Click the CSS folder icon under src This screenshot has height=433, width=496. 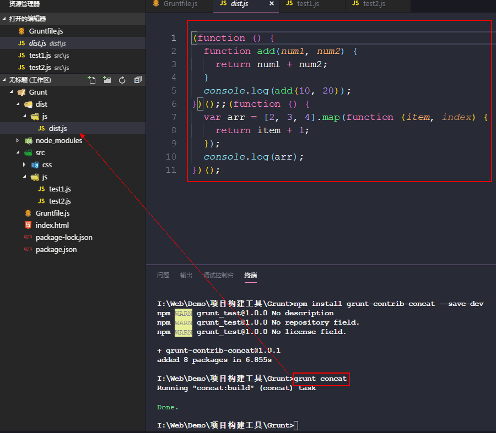35,165
